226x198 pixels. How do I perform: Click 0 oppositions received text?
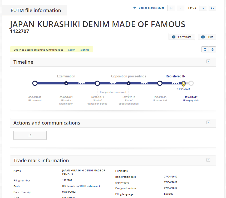coord(113,92)
